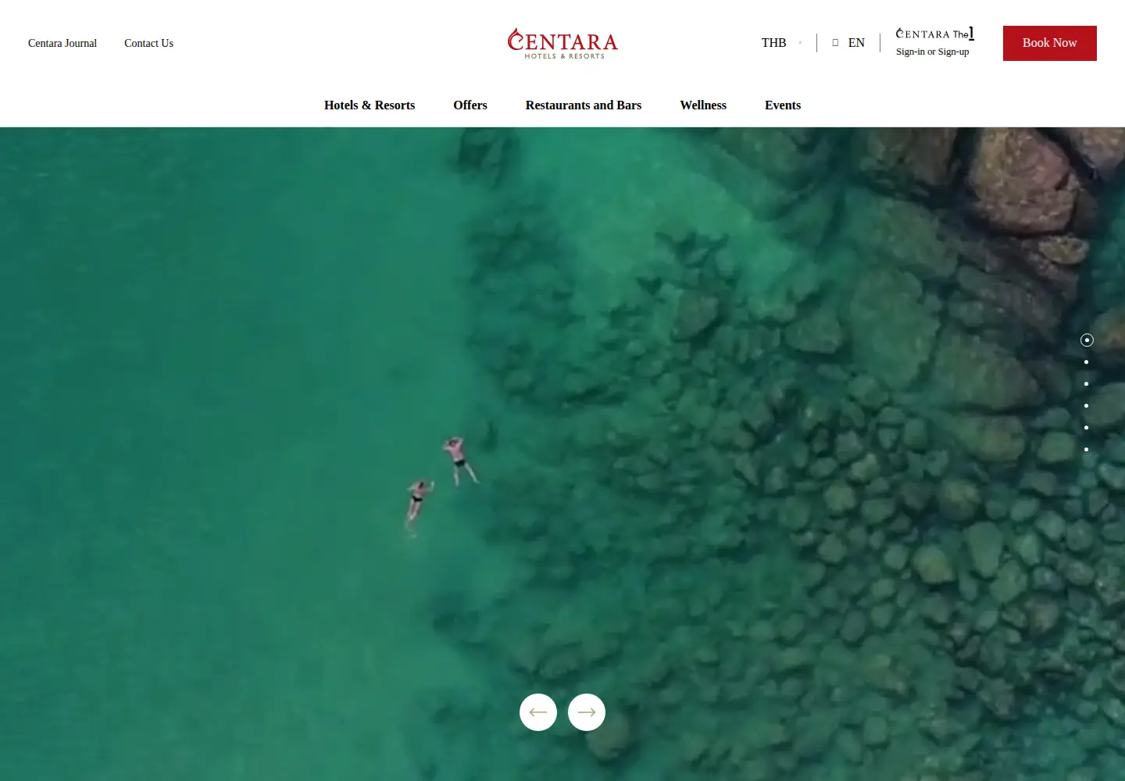Click the hero image with two swimmers
Screen dimensions: 1125x781
click(x=562, y=454)
